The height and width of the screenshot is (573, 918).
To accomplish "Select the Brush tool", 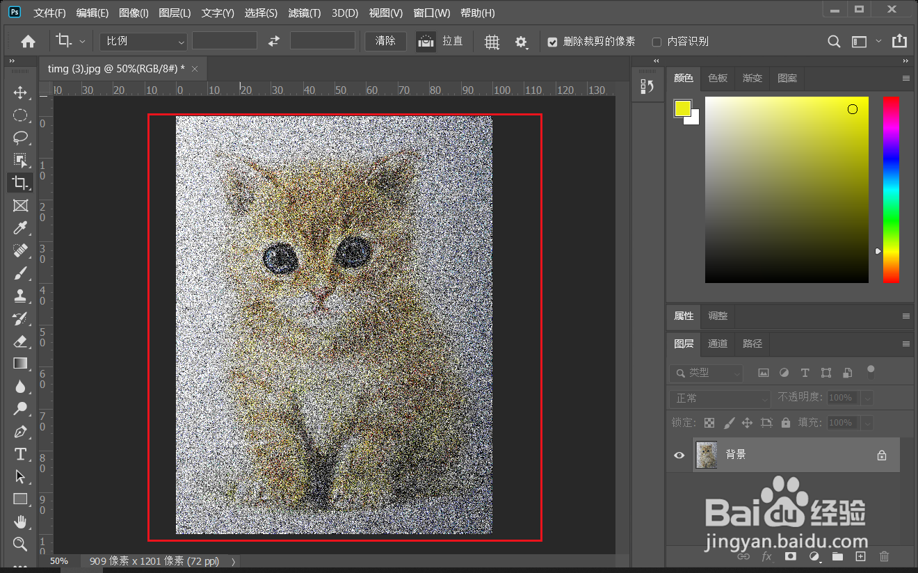I will coord(20,273).
